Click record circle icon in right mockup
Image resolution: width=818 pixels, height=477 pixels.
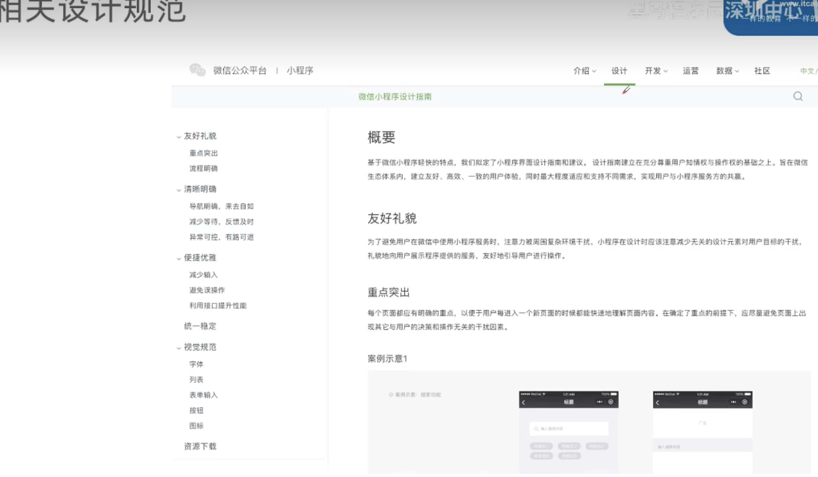(x=745, y=402)
